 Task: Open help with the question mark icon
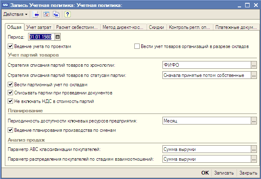[67, 14]
